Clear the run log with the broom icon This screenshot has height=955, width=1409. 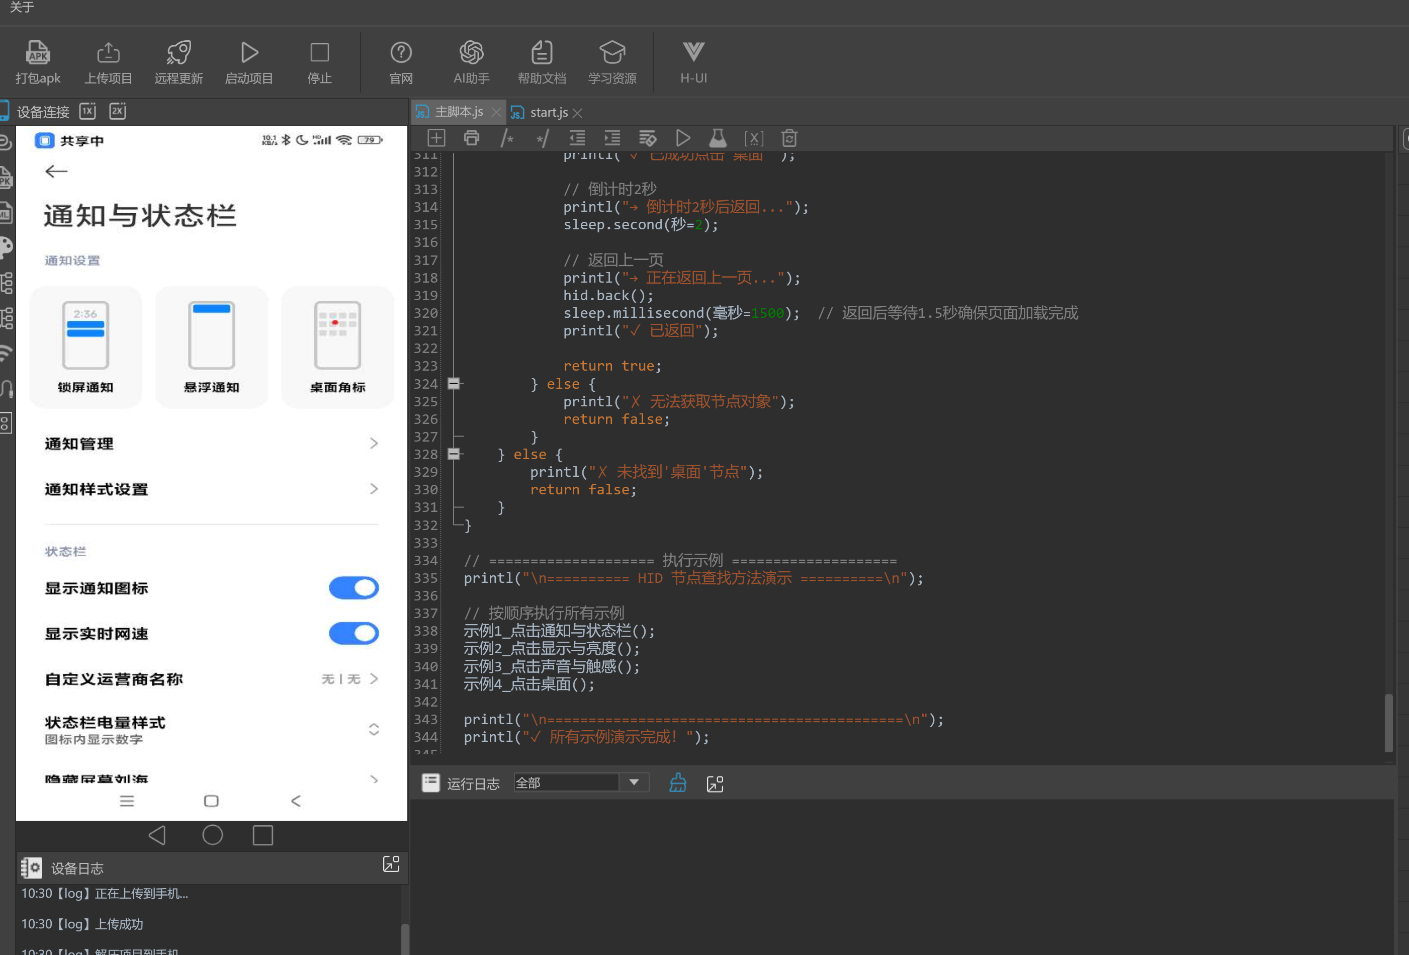[678, 783]
